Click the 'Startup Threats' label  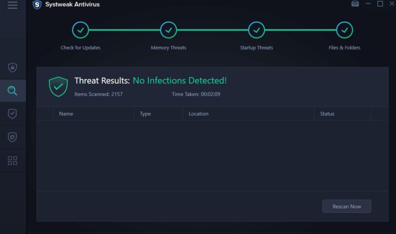click(256, 48)
